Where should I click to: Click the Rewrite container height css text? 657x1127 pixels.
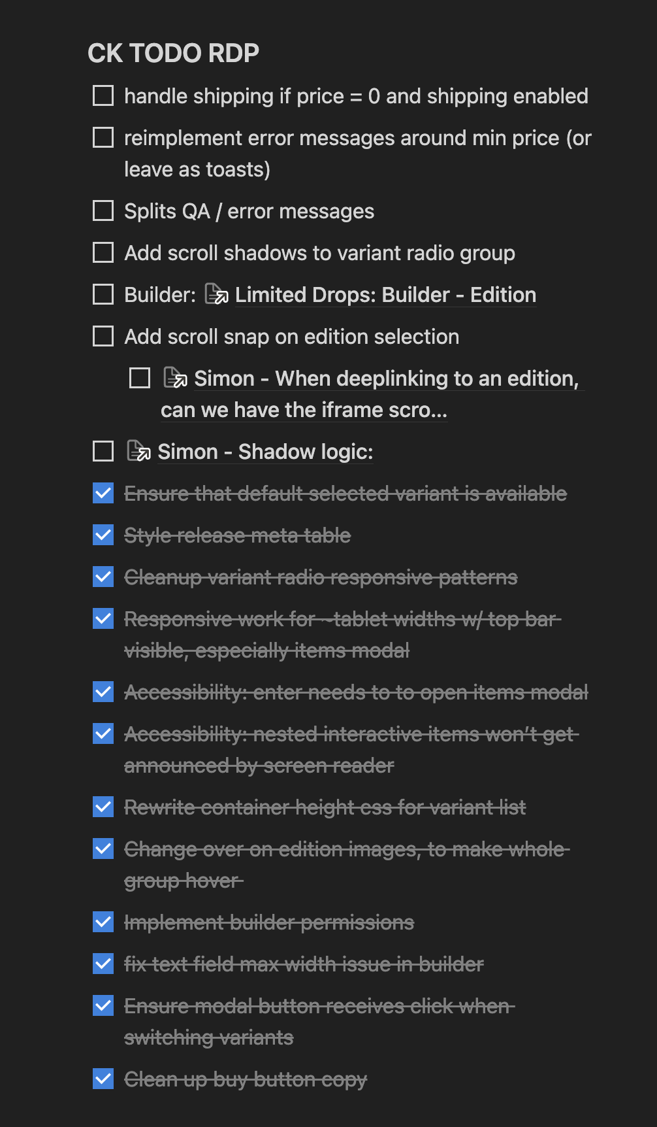click(325, 807)
